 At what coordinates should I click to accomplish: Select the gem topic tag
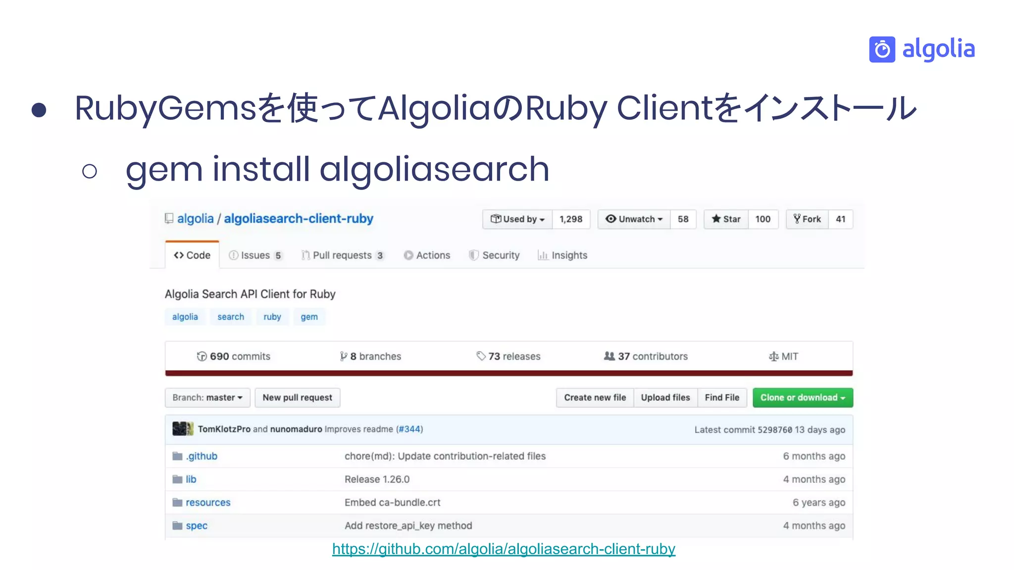pyautogui.click(x=309, y=317)
